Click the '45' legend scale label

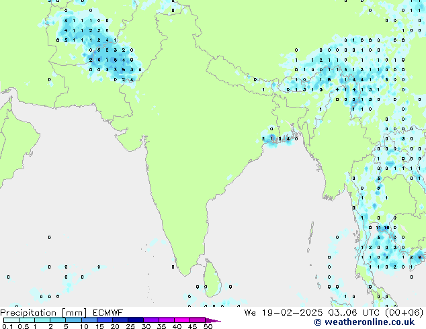(192, 326)
